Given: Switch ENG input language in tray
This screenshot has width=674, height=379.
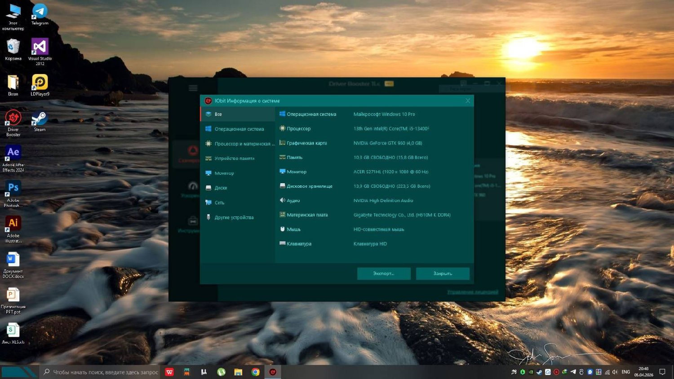Looking at the screenshot, I should 625,372.
